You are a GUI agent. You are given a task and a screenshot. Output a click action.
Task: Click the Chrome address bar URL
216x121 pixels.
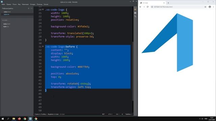(163, 7)
